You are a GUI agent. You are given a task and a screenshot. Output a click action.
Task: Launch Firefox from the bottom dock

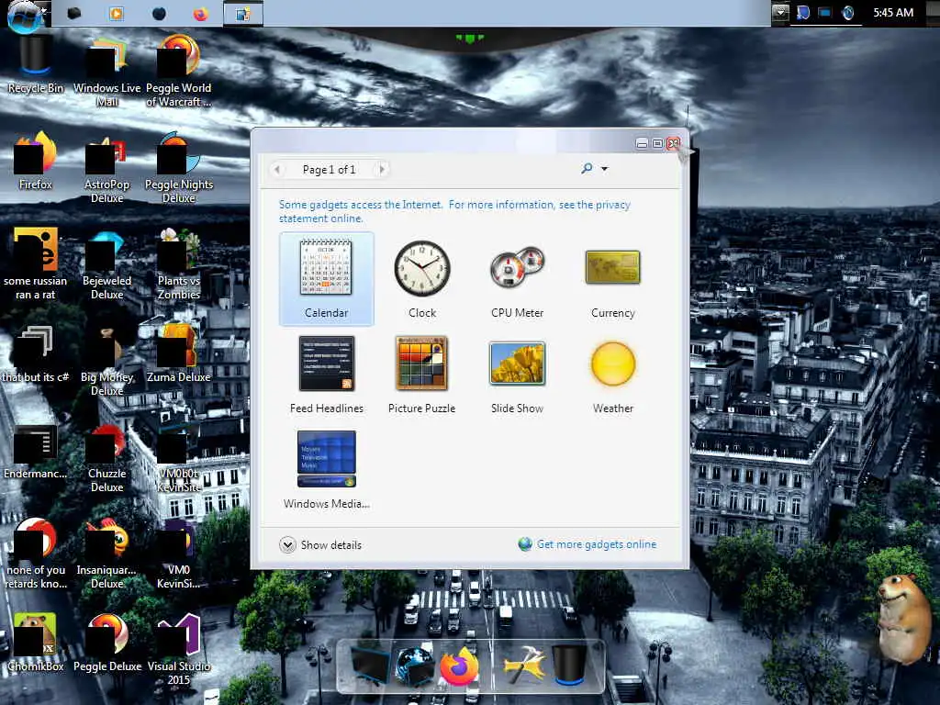click(x=459, y=666)
